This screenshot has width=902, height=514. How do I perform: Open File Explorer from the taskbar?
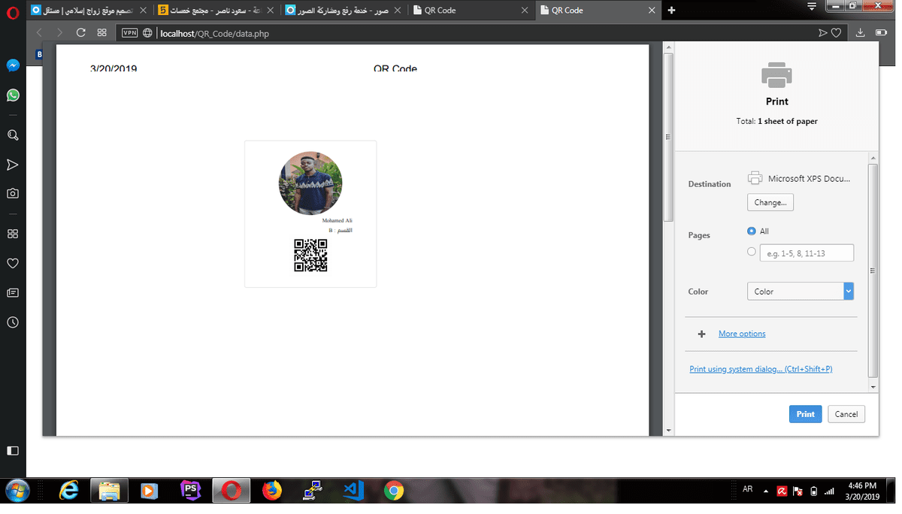tap(109, 491)
